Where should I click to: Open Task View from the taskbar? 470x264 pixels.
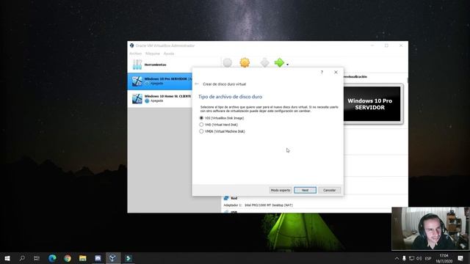tap(37, 258)
